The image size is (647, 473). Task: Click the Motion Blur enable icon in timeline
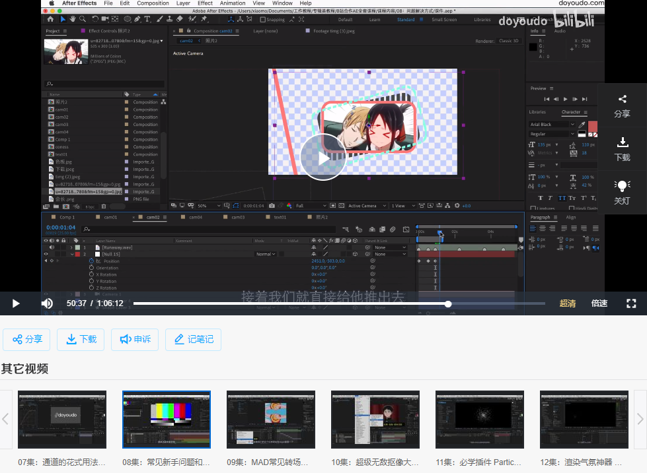pyautogui.click(x=393, y=229)
